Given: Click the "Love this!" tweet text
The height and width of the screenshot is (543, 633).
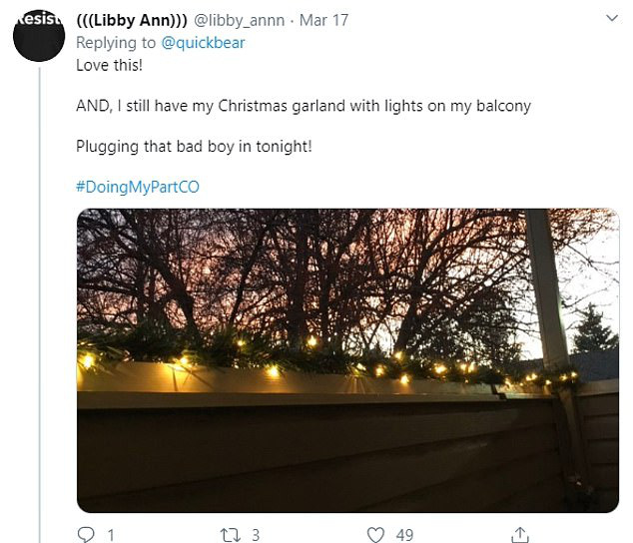Looking at the screenshot, I should click(x=111, y=64).
